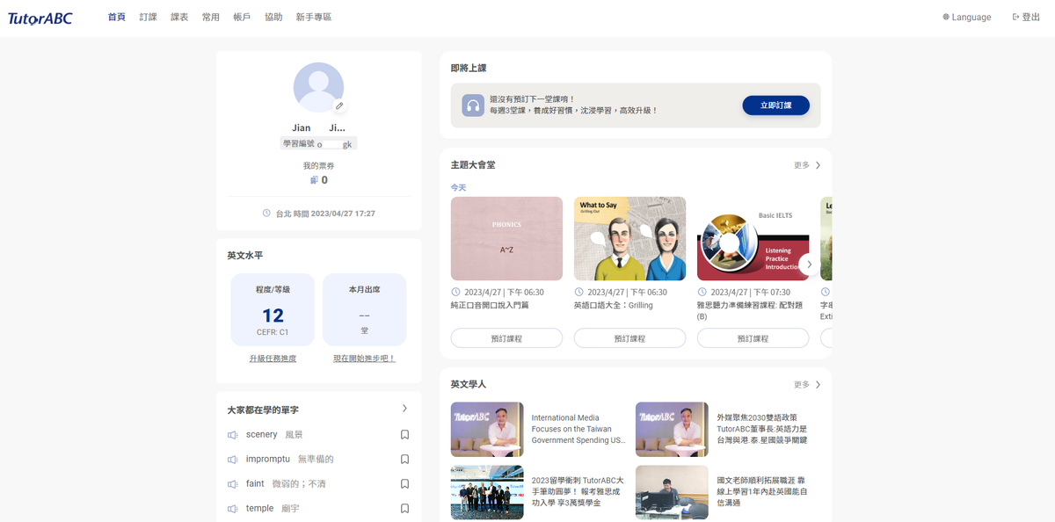Screen dimensions: 1055x522
Task: Book 純正口音開口說入門篇 with 預訂課程
Action: [506, 338]
